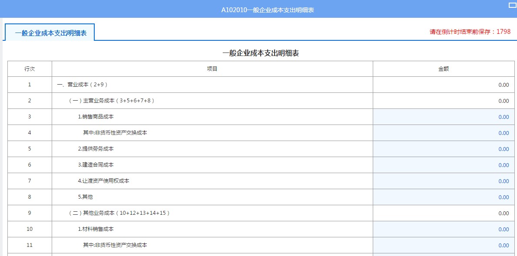Click the amount field for 建造合同成本
The width and height of the screenshot is (517, 256).
[443, 165]
